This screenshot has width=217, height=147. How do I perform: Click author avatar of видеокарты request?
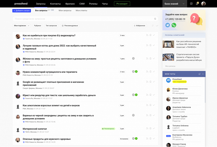tap(18, 36)
